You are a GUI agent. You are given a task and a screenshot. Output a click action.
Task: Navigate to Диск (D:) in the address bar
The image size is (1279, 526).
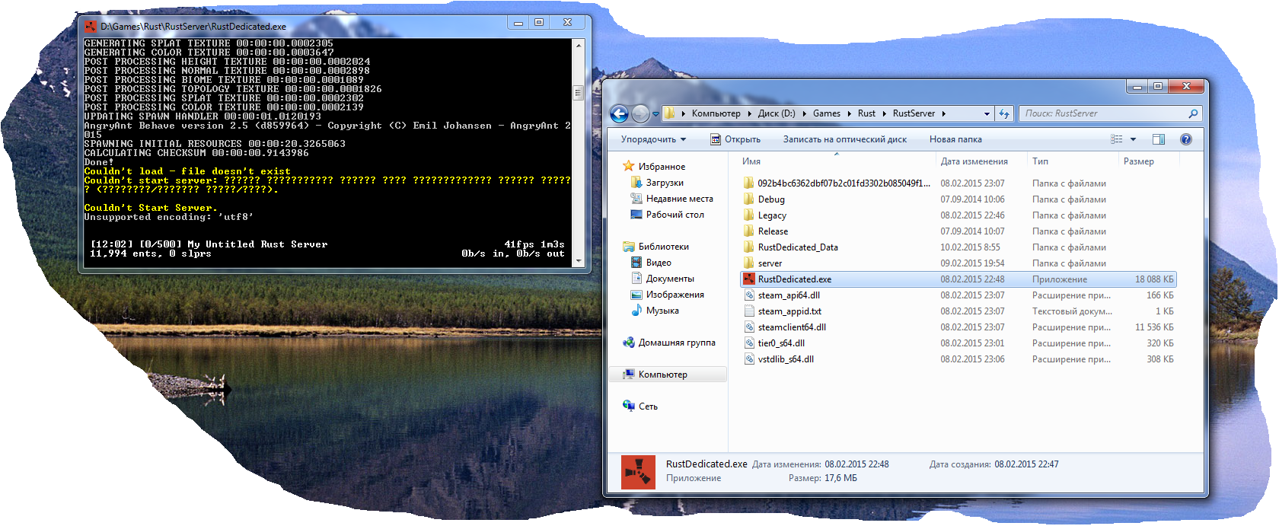777,113
